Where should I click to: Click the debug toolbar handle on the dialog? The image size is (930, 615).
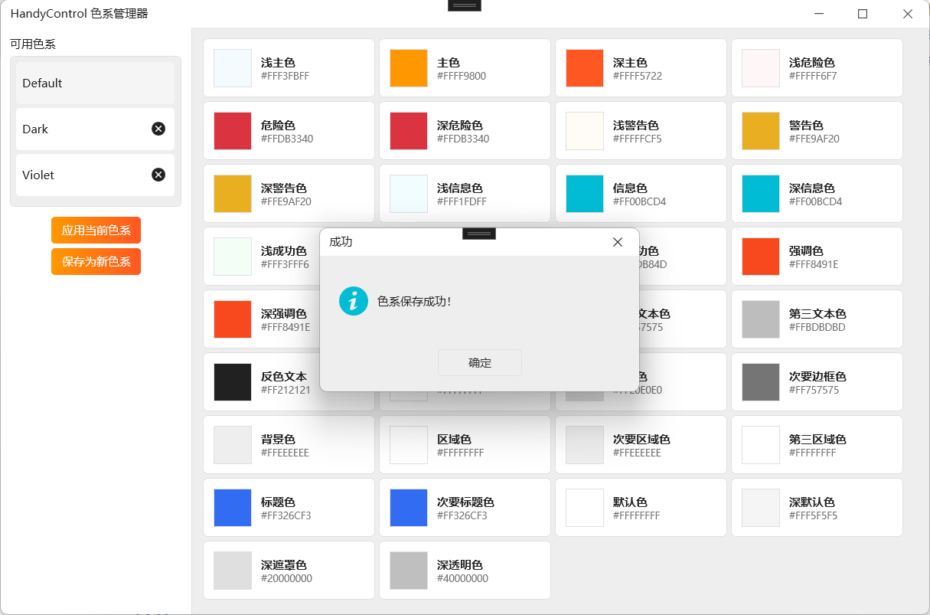pyautogui.click(x=479, y=233)
